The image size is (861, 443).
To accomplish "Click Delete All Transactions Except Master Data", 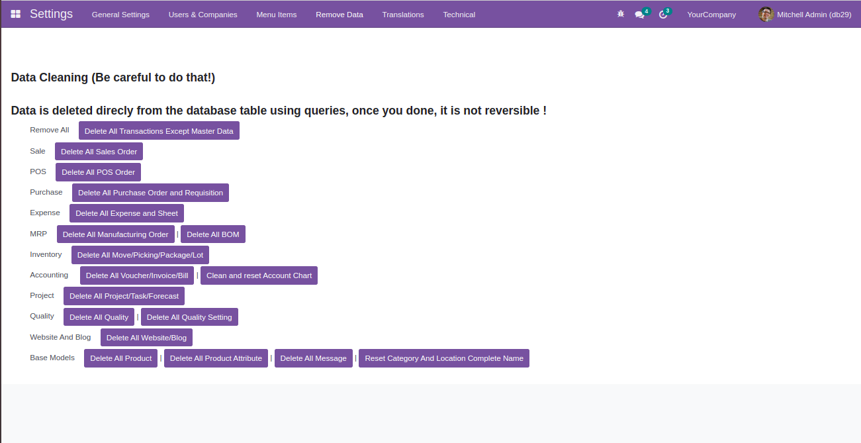I will [159, 131].
